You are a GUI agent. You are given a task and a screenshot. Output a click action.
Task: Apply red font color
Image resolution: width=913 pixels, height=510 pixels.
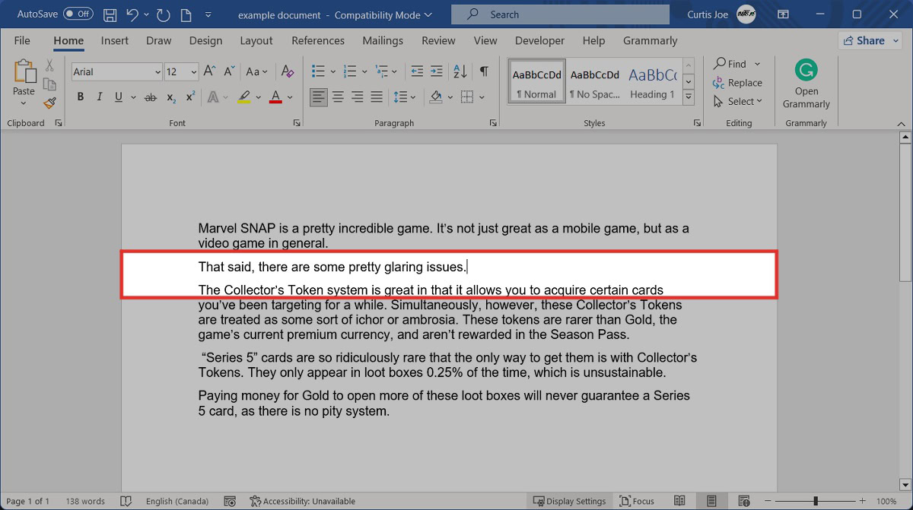[x=275, y=97]
